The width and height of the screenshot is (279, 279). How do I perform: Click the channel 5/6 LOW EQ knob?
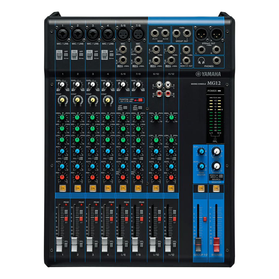tap(123, 140)
